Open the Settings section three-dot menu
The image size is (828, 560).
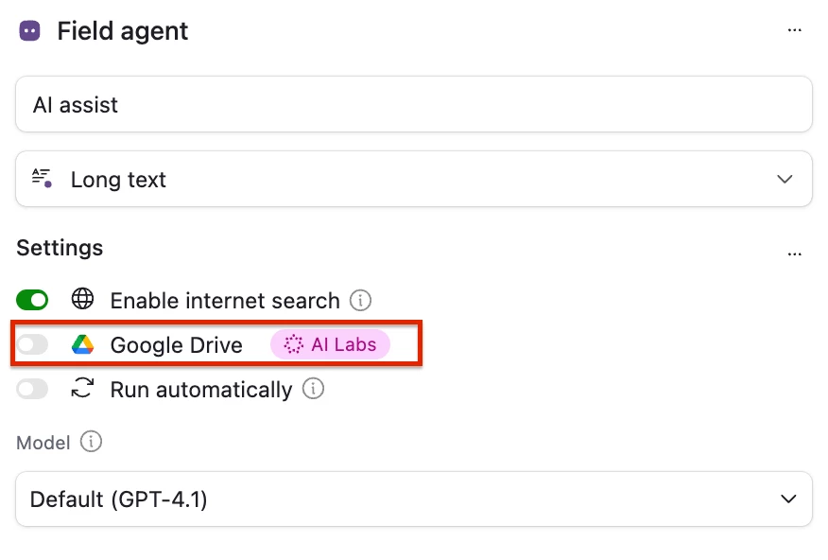795,254
